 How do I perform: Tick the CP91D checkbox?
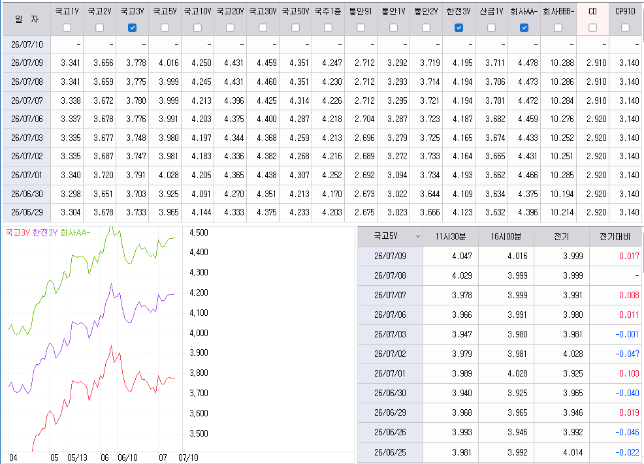(x=625, y=27)
